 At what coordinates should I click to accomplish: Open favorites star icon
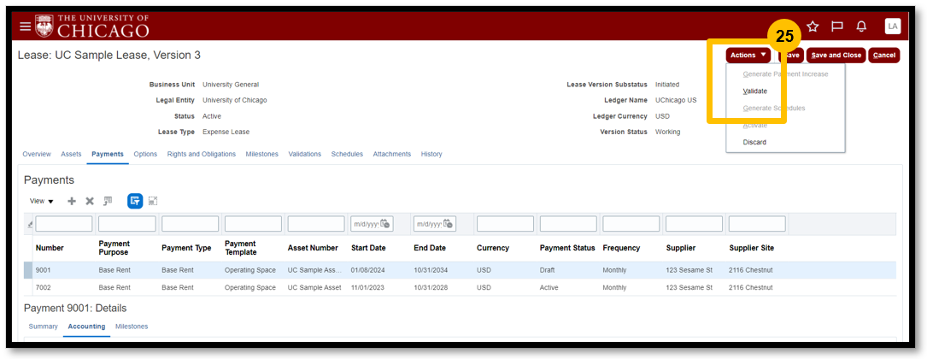[x=813, y=26]
